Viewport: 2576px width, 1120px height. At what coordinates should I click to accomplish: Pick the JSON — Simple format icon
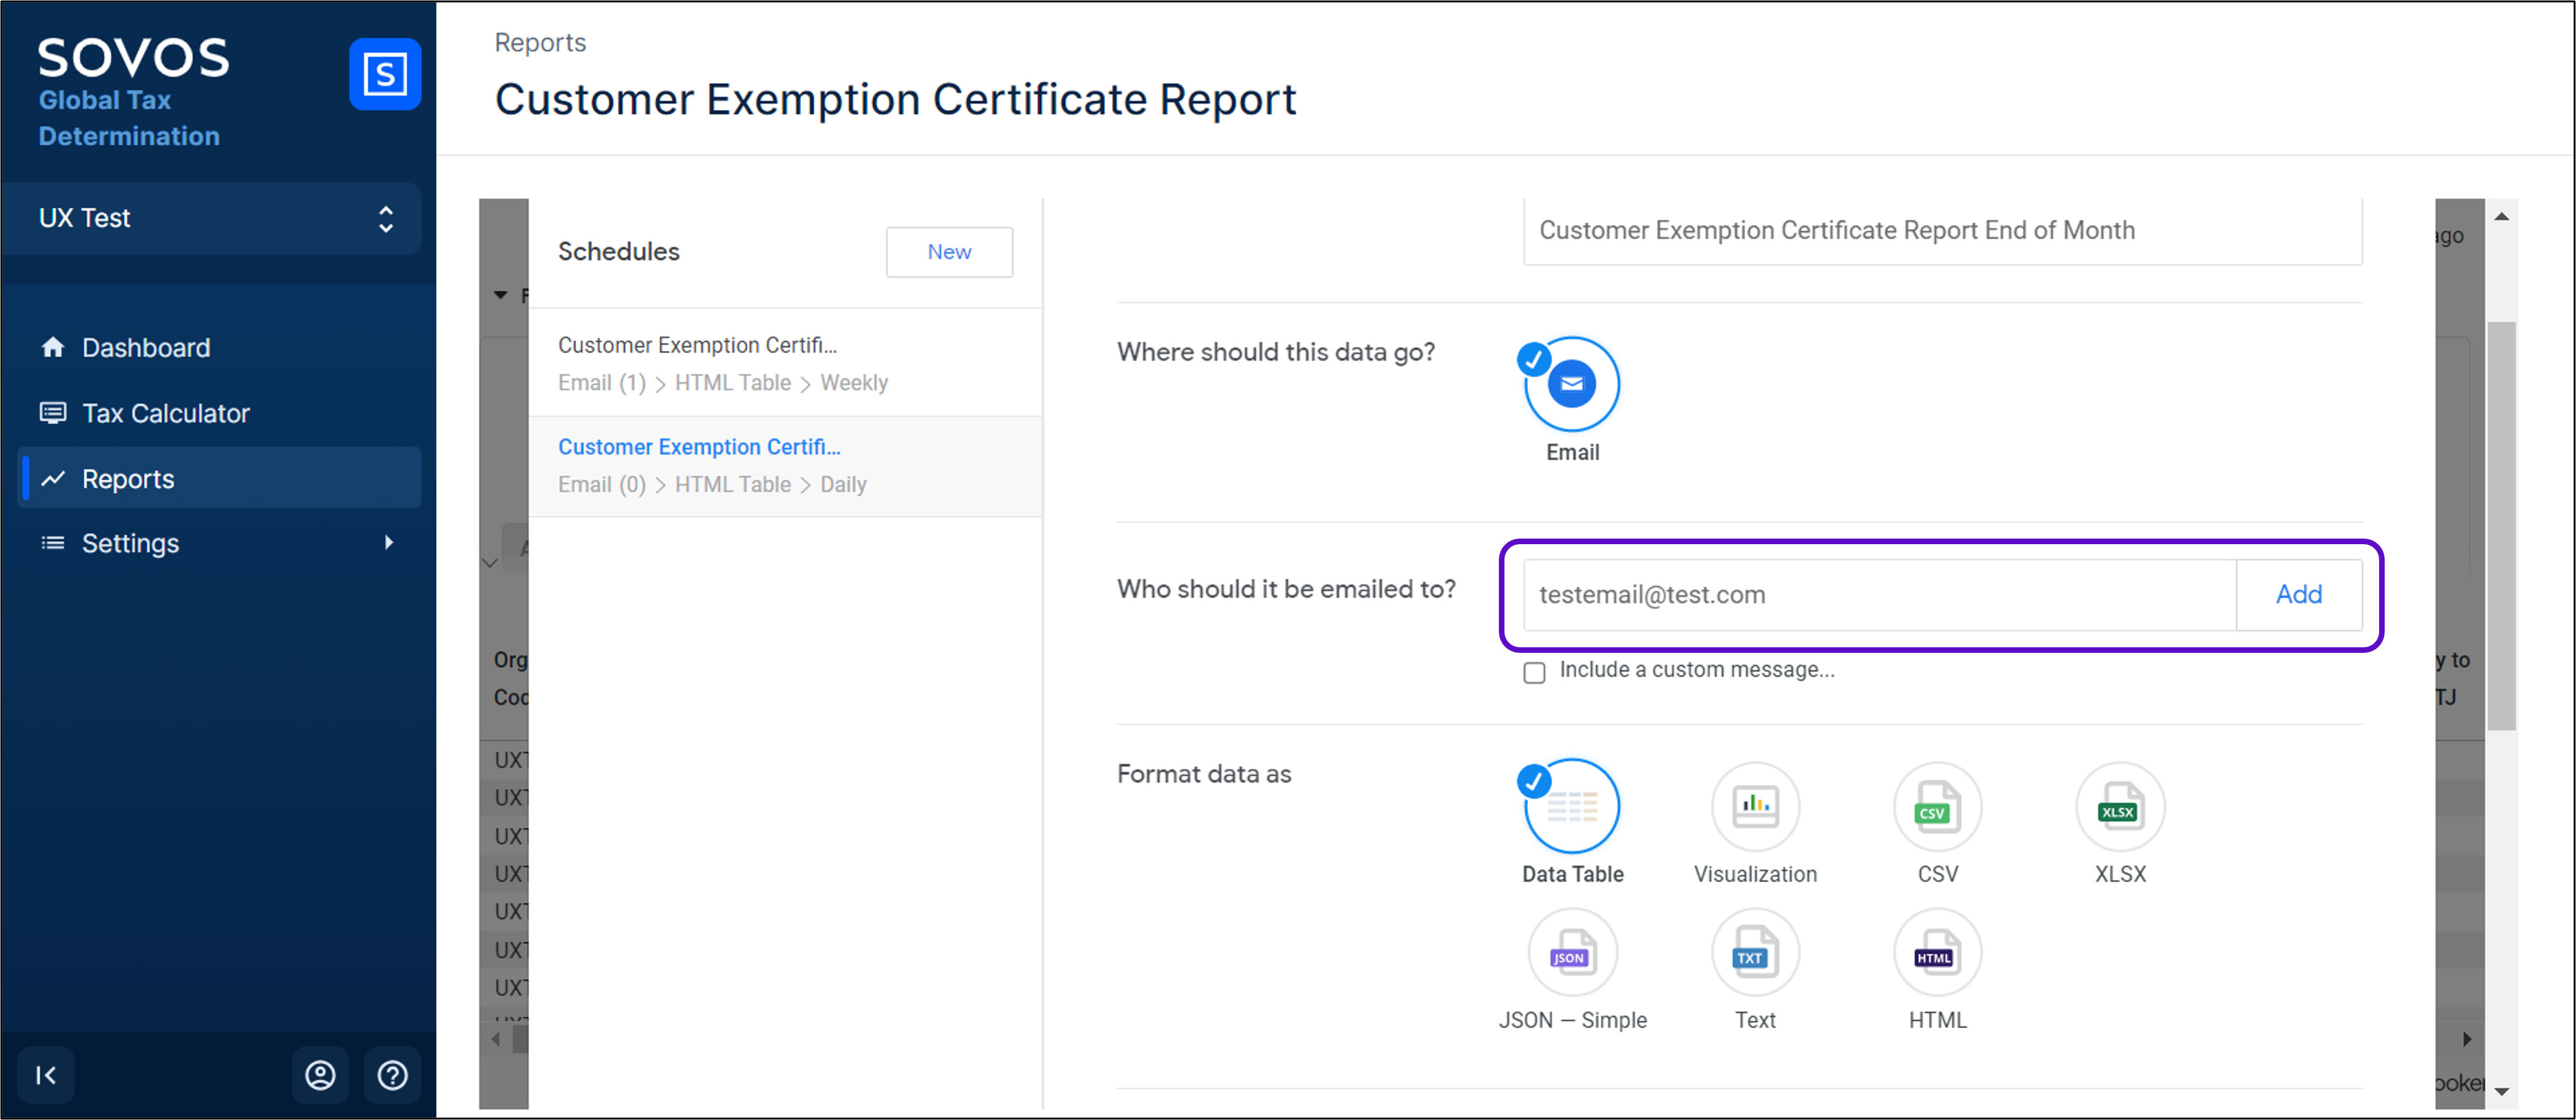pos(1572,952)
